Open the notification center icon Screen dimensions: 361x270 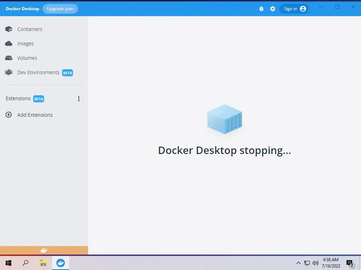tap(350, 263)
